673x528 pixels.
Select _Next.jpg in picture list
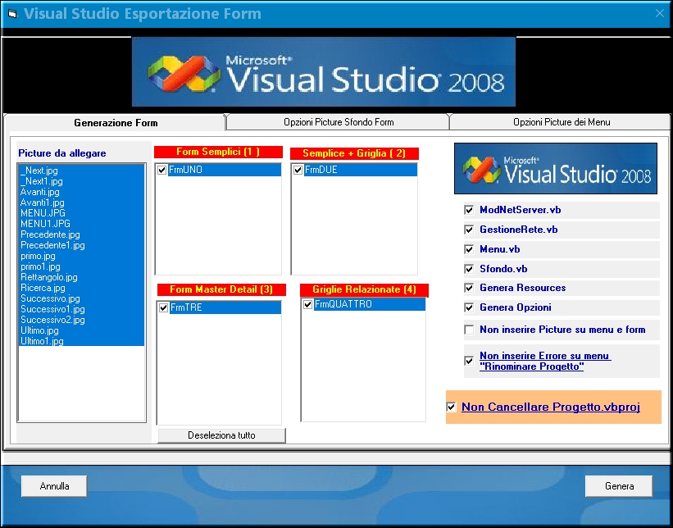[81, 171]
